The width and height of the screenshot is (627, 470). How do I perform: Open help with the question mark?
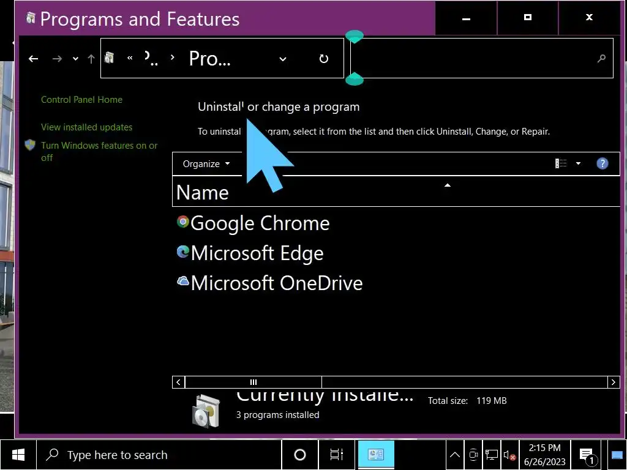click(603, 163)
